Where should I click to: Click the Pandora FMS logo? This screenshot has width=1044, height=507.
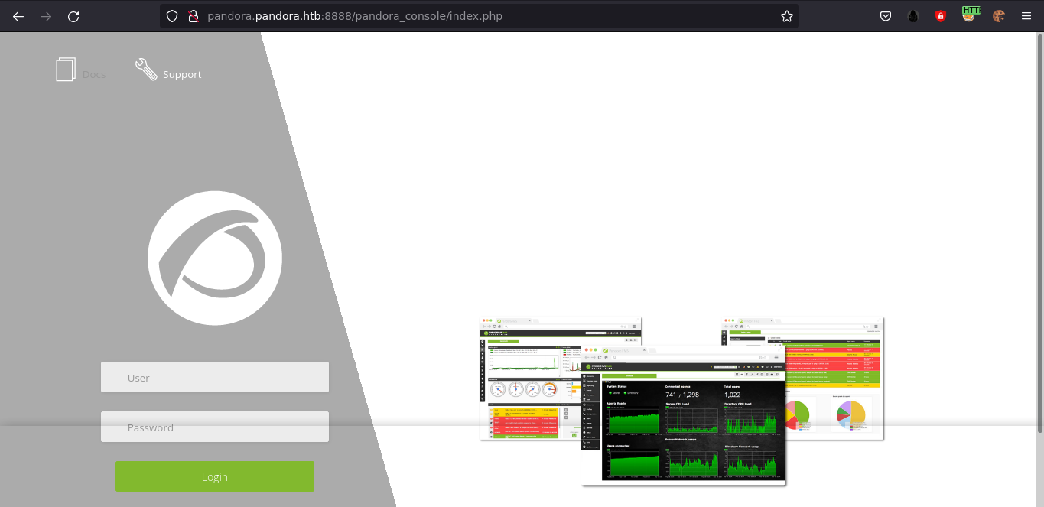point(215,258)
